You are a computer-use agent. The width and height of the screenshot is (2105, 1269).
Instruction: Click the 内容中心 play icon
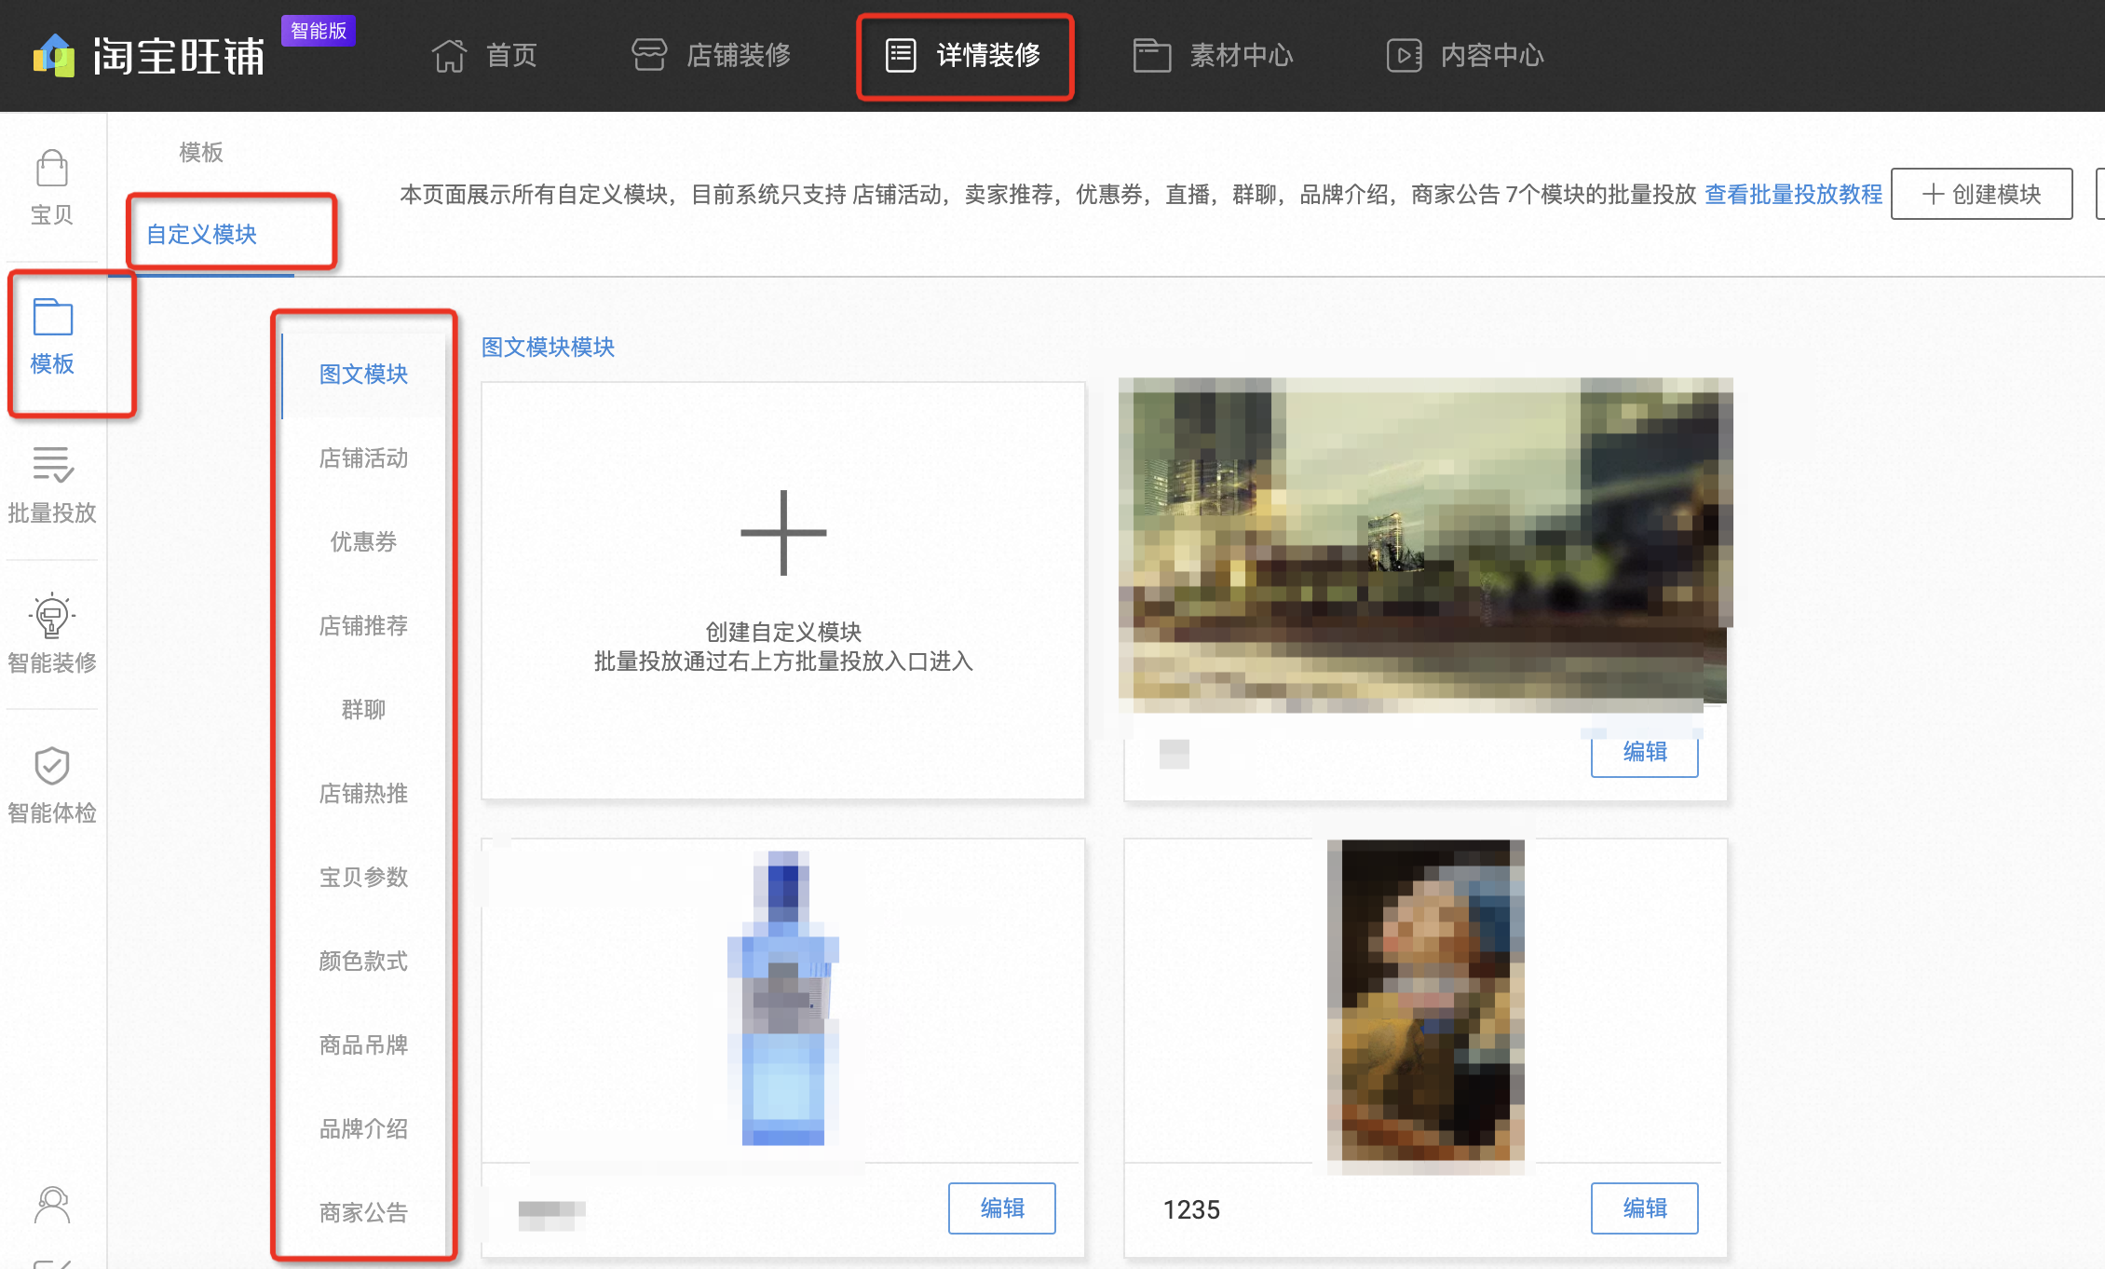tap(1405, 55)
